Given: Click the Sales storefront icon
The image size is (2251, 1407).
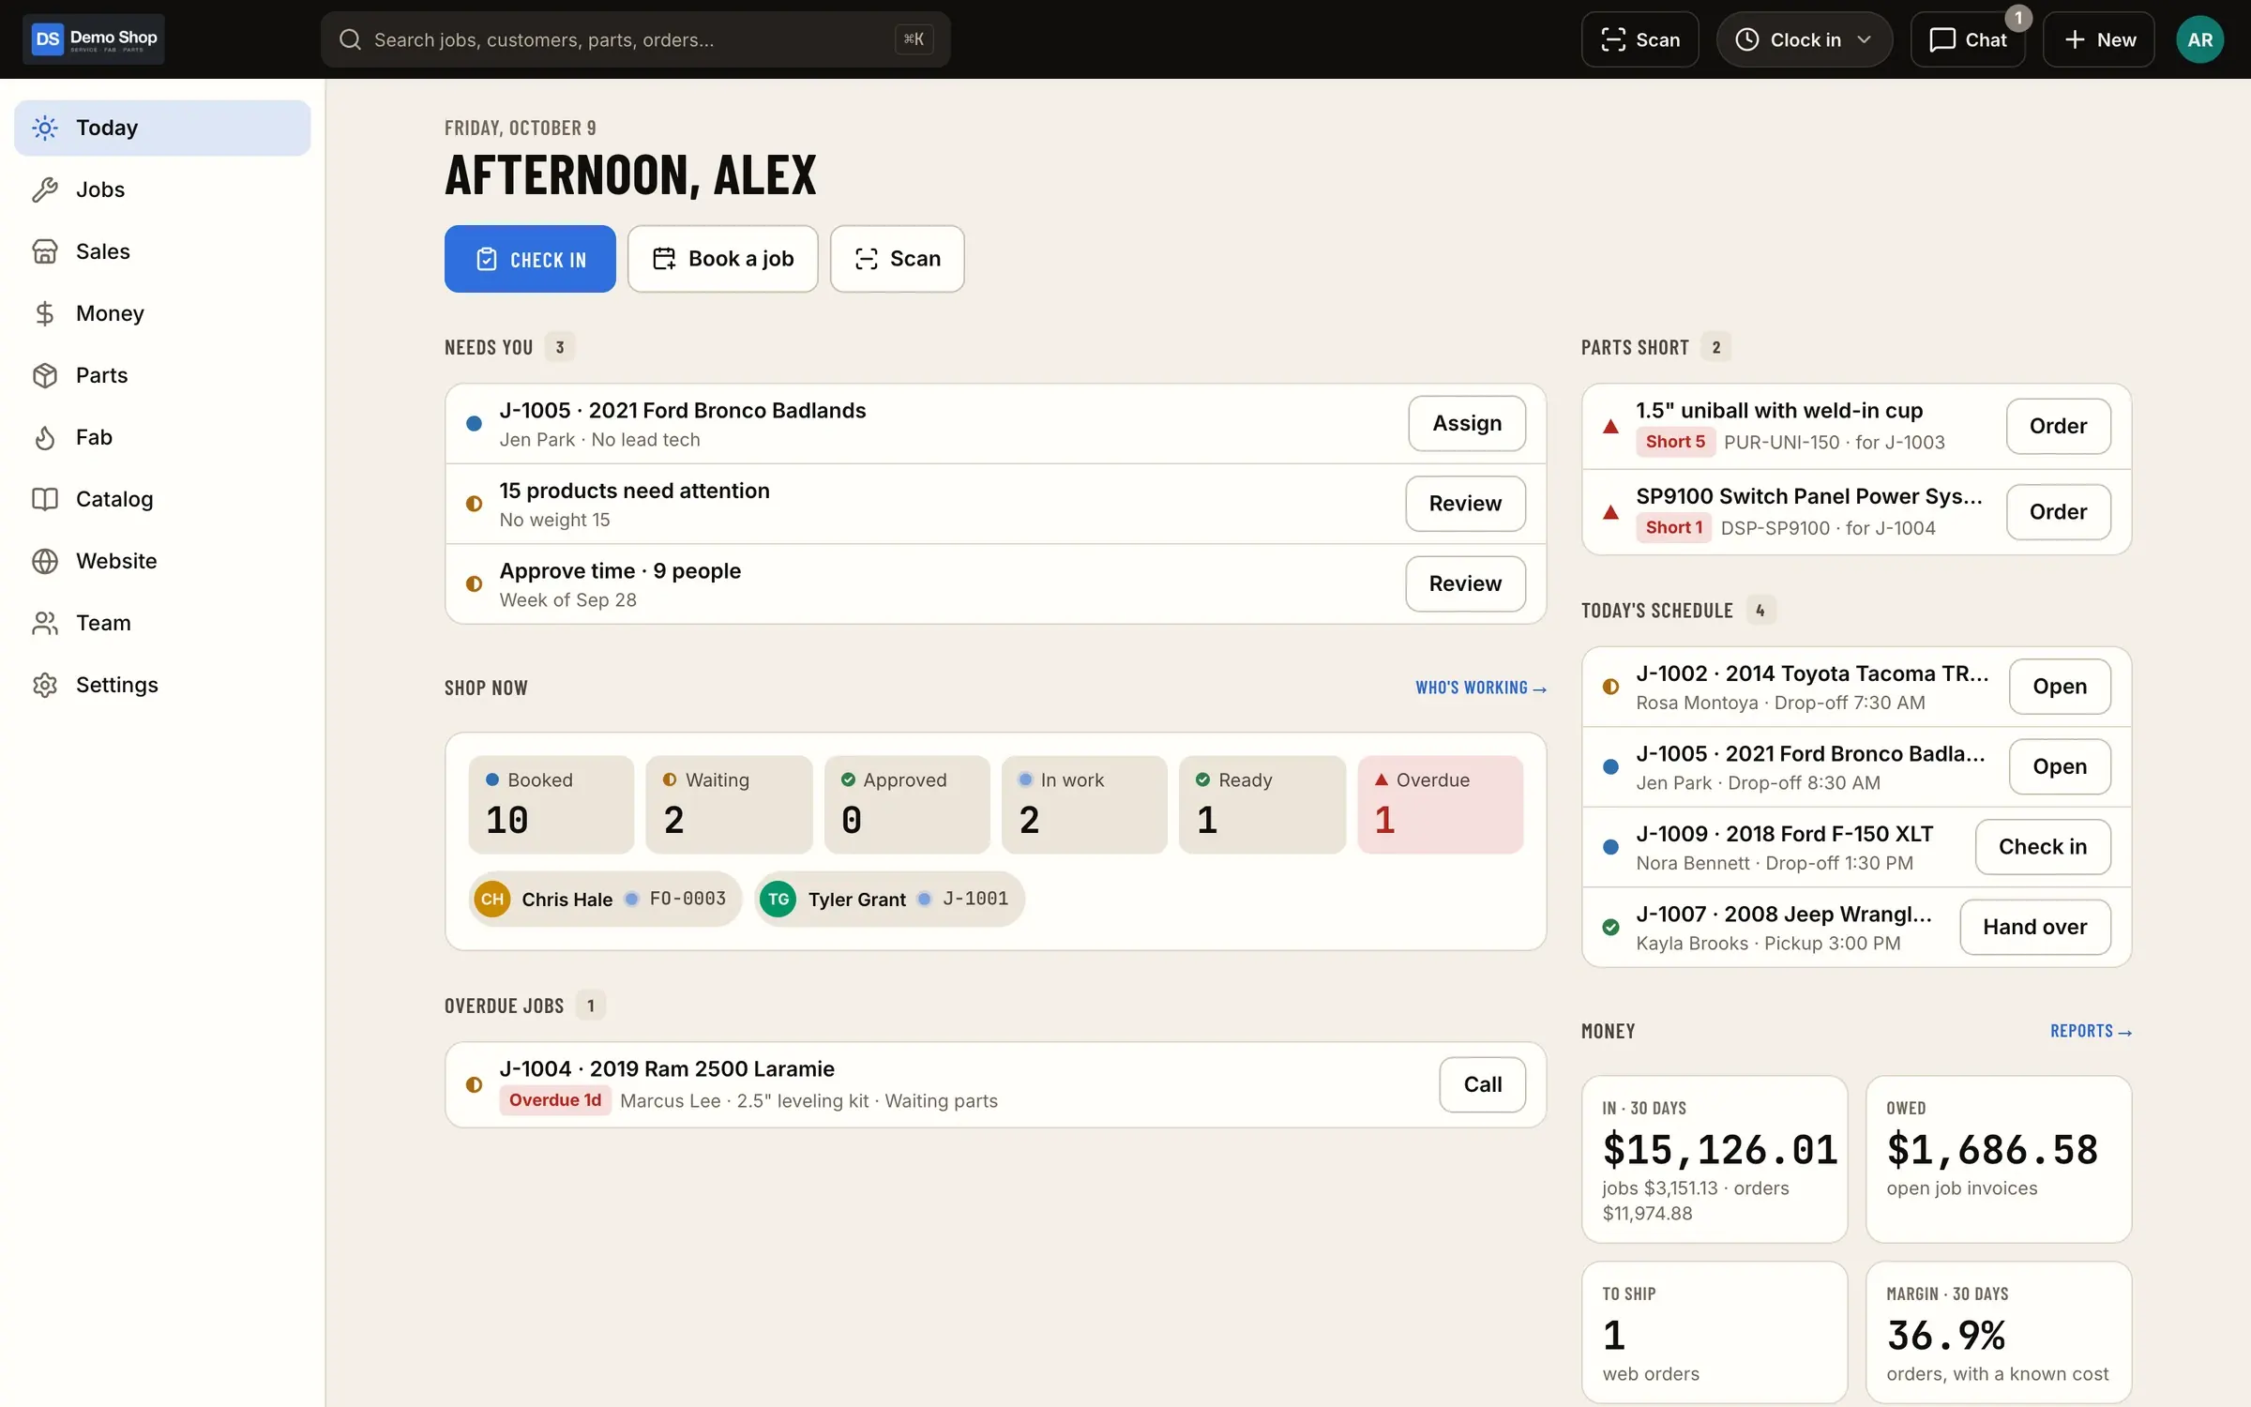Looking at the screenshot, I should click(x=45, y=251).
